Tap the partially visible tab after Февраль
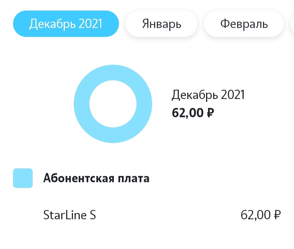Viewport: 294px width, 249px height. coord(290,24)
